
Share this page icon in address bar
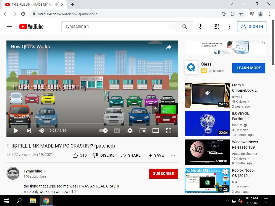[x=233, y=14]
